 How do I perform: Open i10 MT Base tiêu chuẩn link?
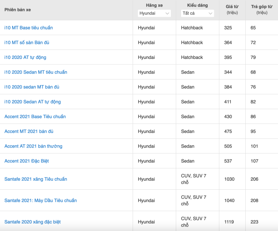[x=29, y=28]
